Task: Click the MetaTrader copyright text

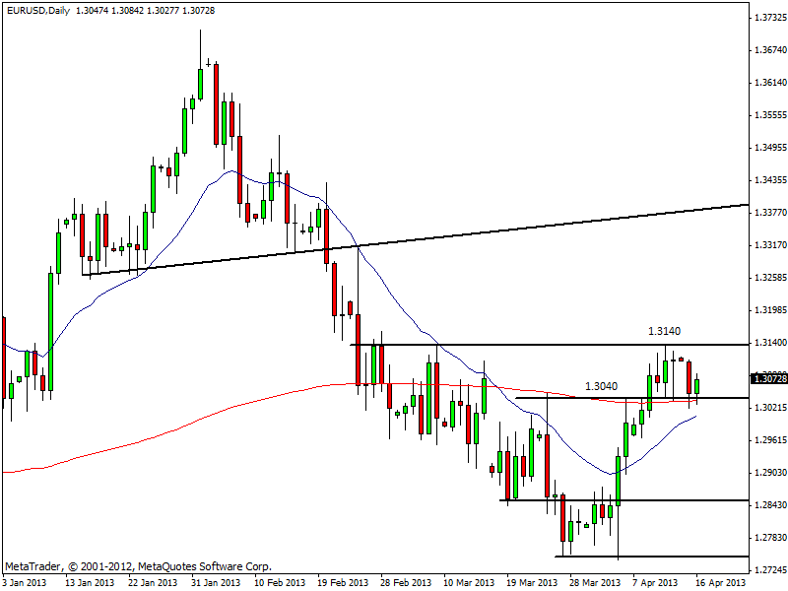Action: [138, 566]
